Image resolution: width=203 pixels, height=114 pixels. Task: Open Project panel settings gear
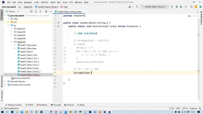click(x=46, y=11)
